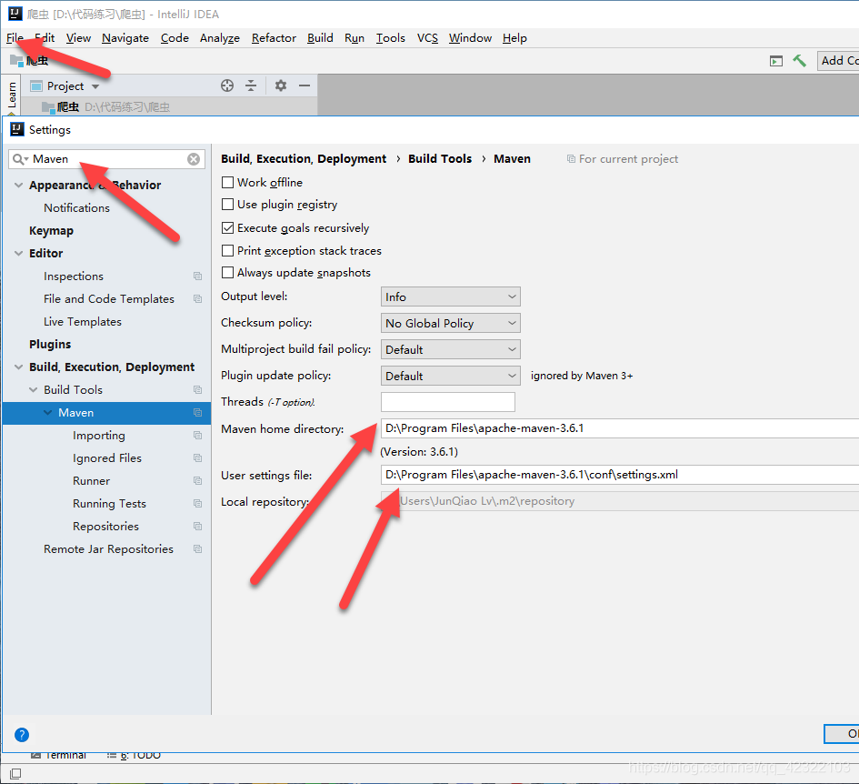Open the Build menu
Screen dimensions: 859x784
click(320, 38)
